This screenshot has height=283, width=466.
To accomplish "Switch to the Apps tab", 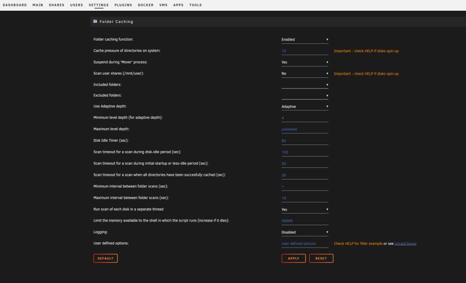I will (x=178, y=5).
